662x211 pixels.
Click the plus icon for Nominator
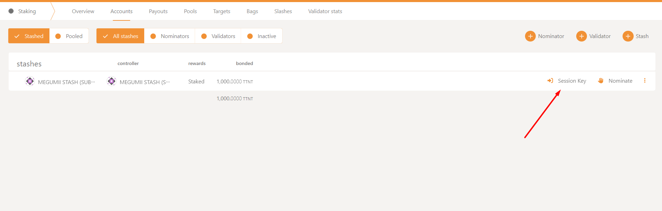pyautogui.click(x=530, y=36)
